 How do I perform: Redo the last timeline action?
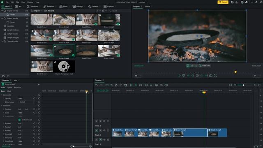click(x=101, y=85)
